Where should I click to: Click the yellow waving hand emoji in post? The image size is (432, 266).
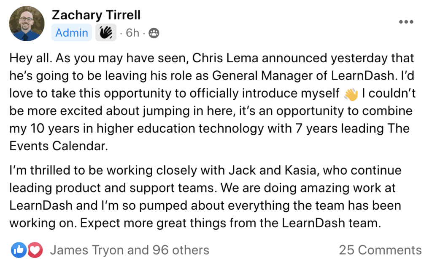[x=351, y=94]
